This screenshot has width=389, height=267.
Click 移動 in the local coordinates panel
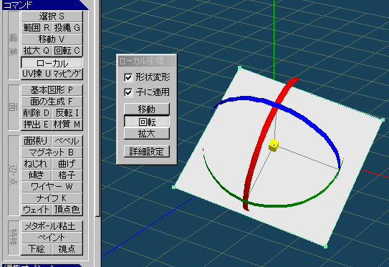click(x=147, y=109)
